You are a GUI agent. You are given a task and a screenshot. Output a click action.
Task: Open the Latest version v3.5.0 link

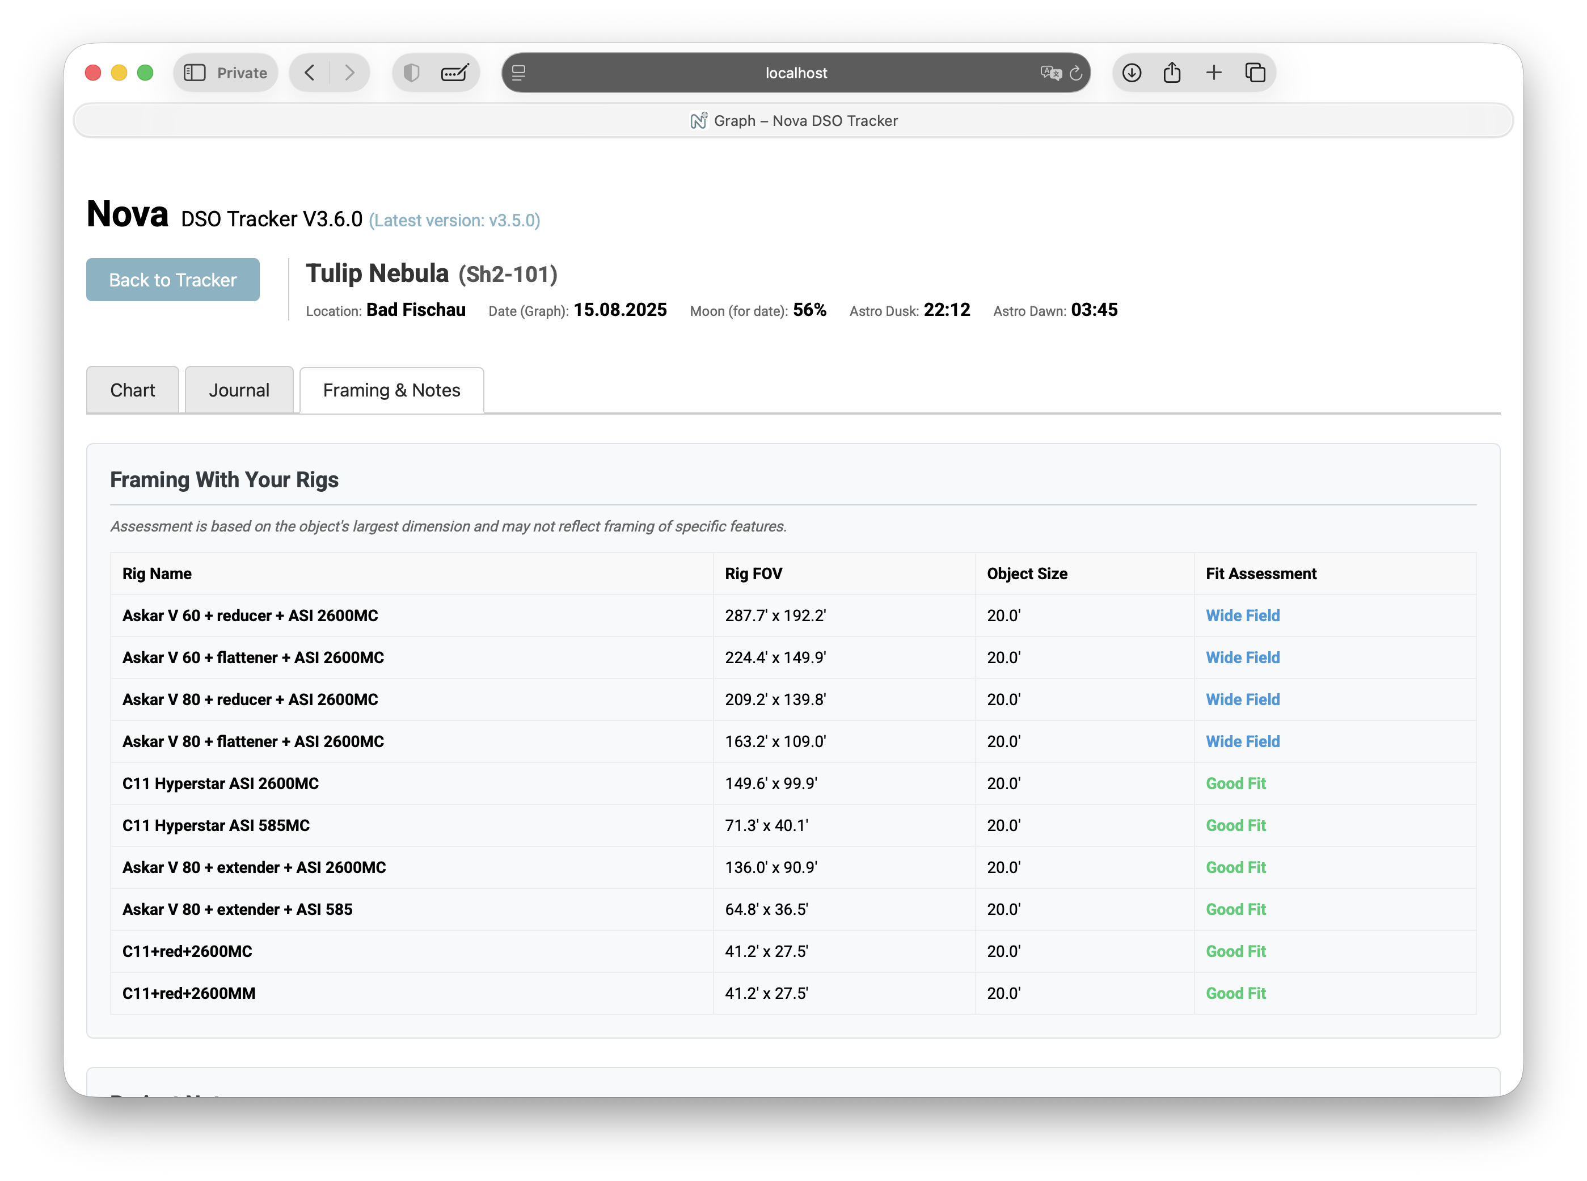click(455, 221)
